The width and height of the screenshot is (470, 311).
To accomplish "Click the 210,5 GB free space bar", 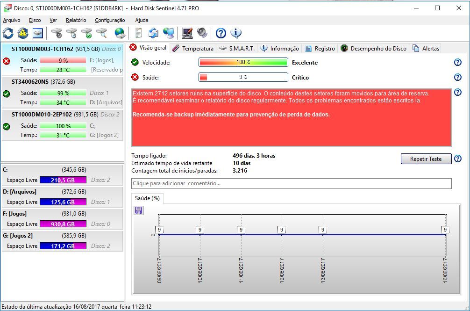I will tap(63, 180).
